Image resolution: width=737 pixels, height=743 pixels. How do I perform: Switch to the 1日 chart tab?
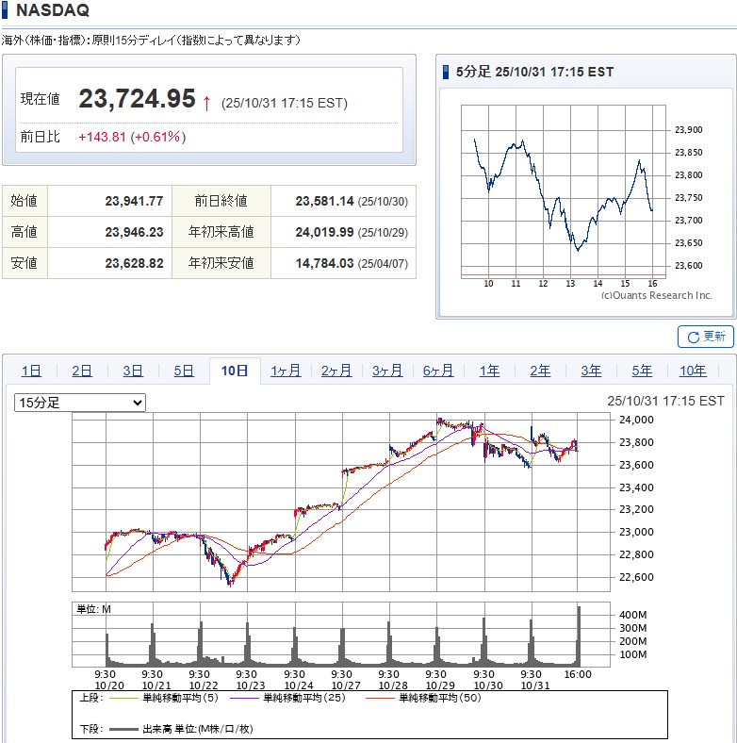(31, 371)
